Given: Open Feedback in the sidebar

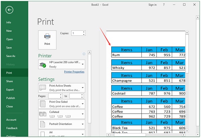Looking at the screenshot, I should tap(12, 128).
